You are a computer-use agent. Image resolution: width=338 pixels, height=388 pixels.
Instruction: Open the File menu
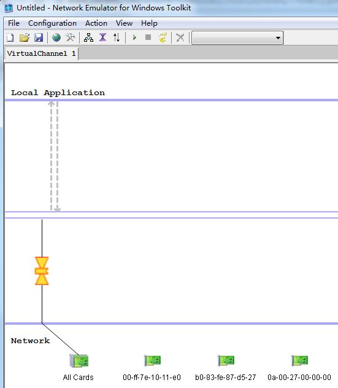13,23
